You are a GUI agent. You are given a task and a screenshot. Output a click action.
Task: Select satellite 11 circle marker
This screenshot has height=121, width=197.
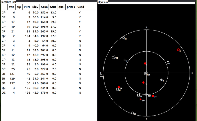[x=125, y=60]
